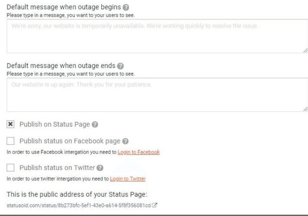Enable Publish status on Twitter checkbox
This screenshot has width=308, height=216.
coord(10,168)
